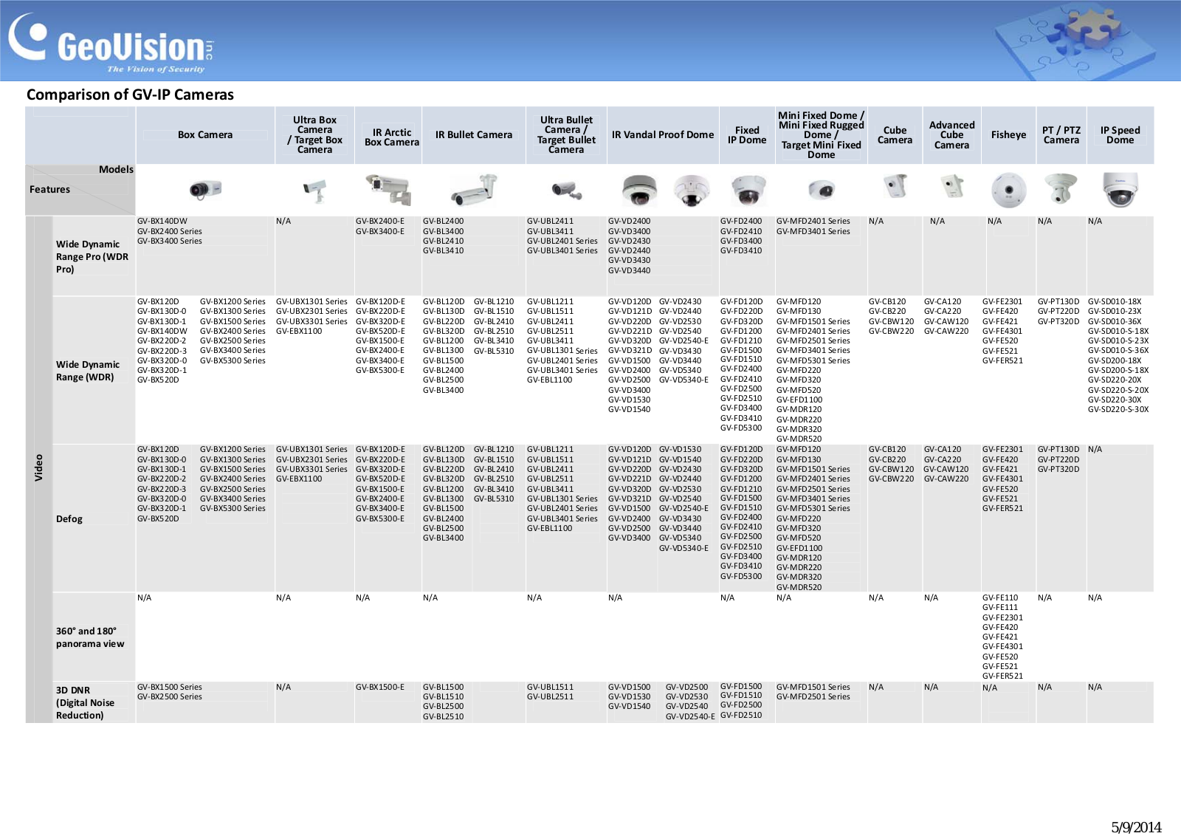Select the Fixed IP Dome product image
1181x836 pixels.
(x=748, y=191)
